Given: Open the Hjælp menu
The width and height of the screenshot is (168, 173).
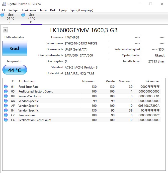Looking at the screenshot, I should 63,10.
